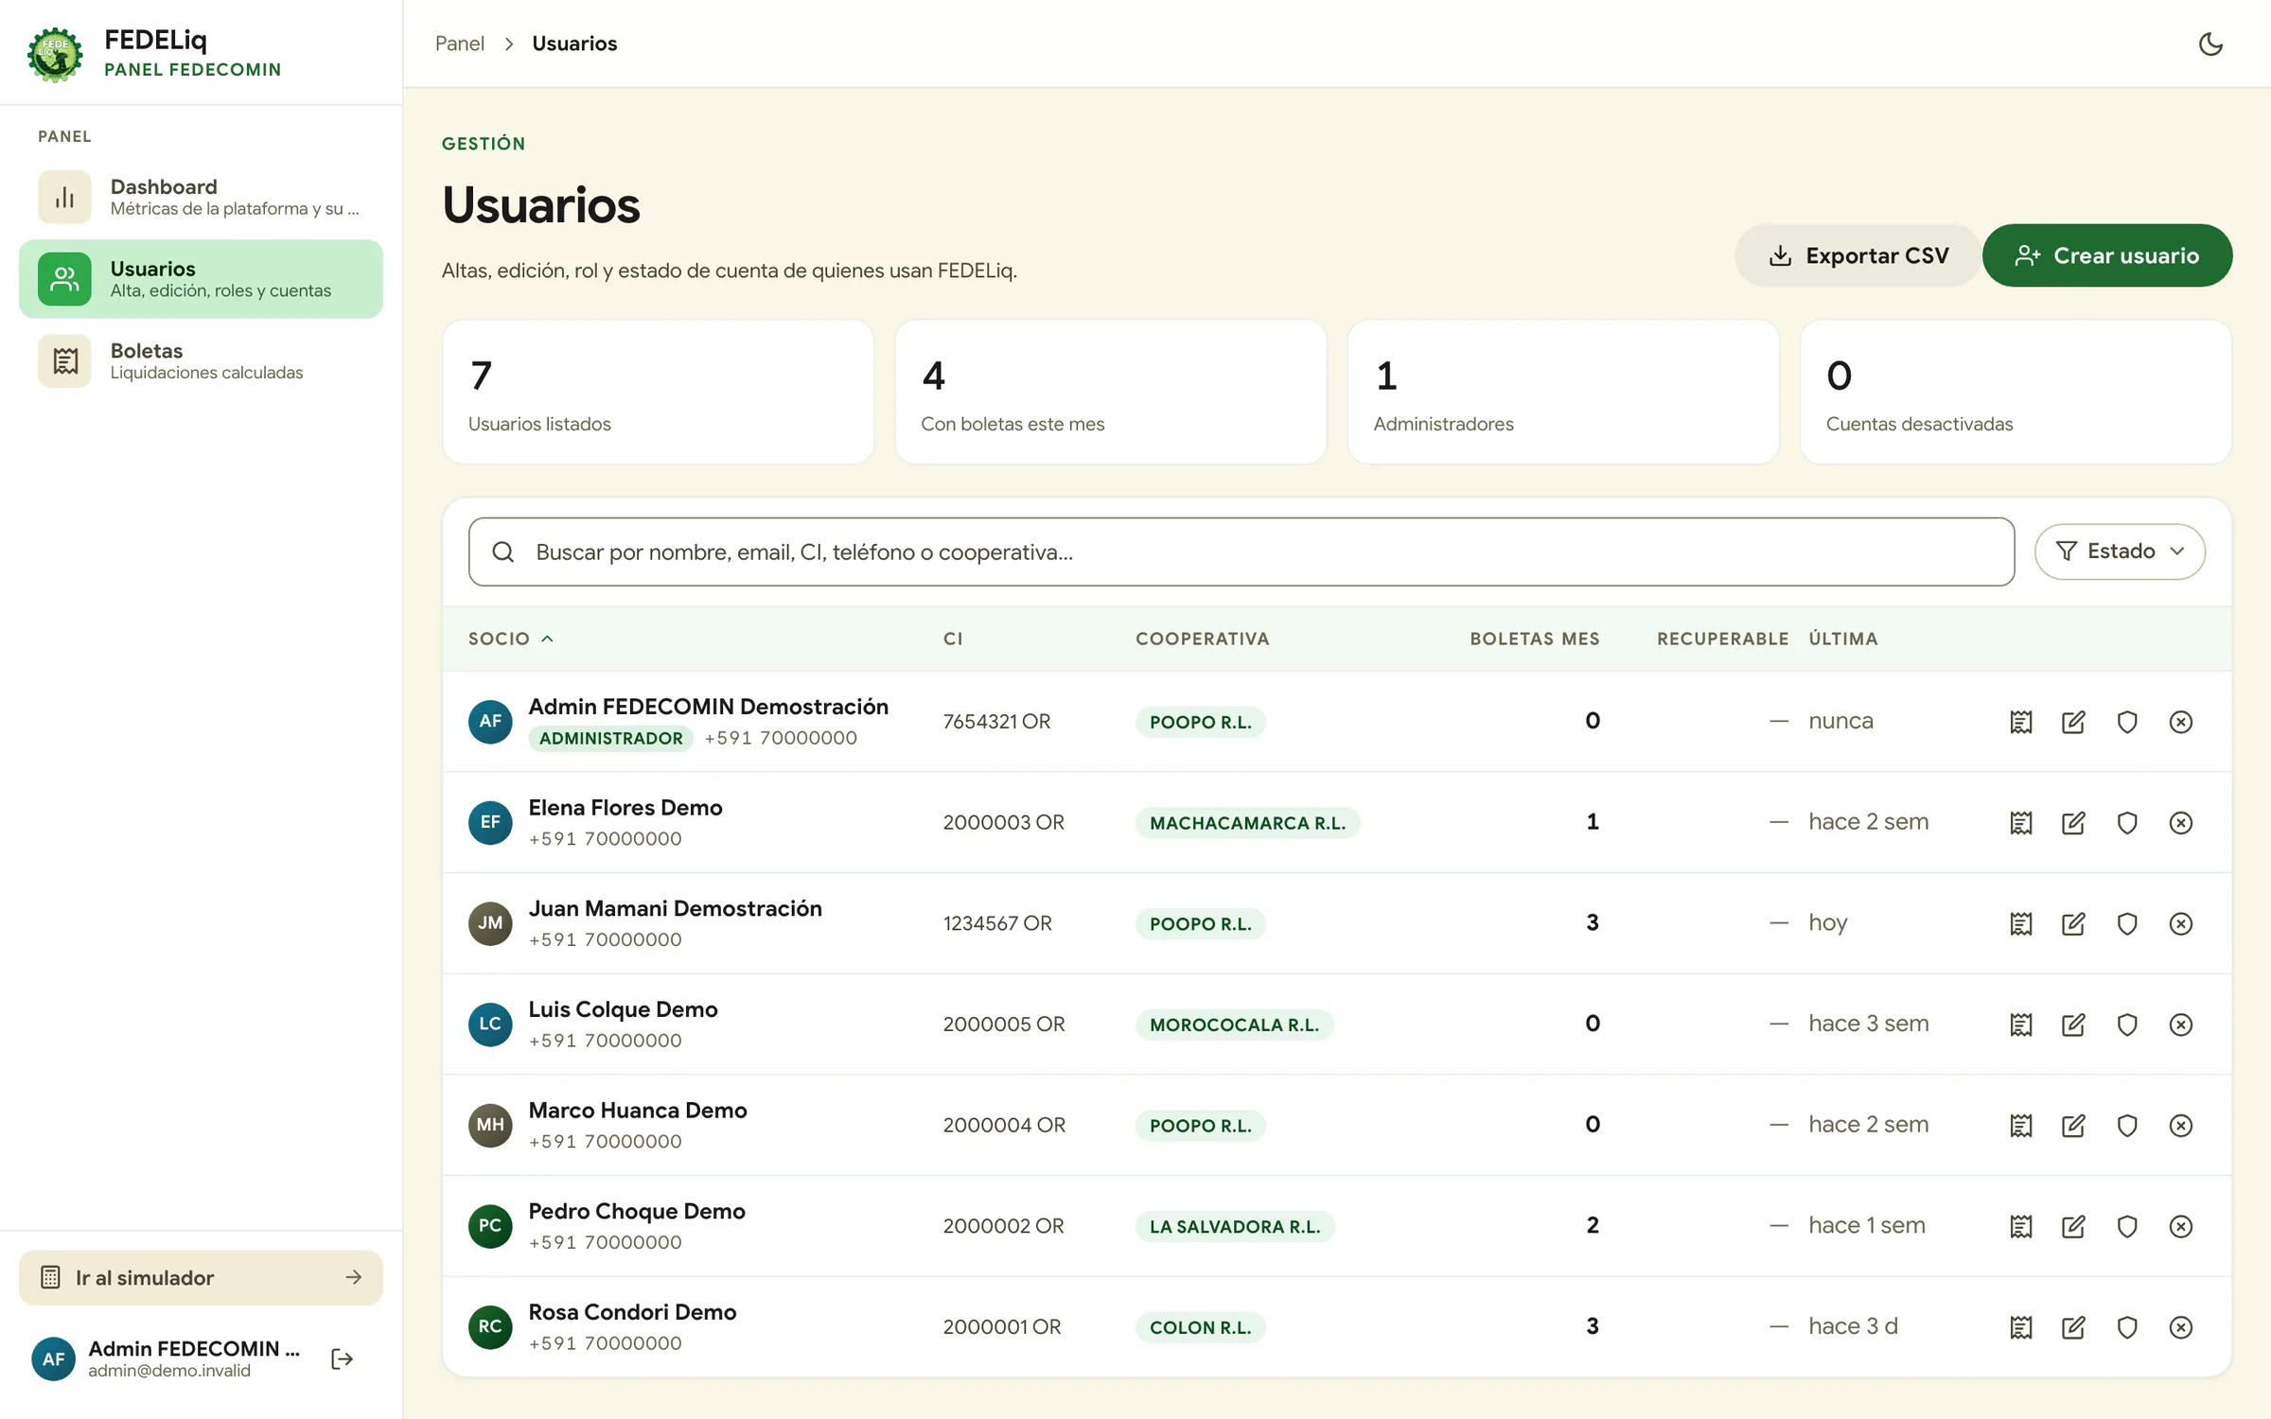
Task: Sort table by SOCIO column
Action: 511,639
